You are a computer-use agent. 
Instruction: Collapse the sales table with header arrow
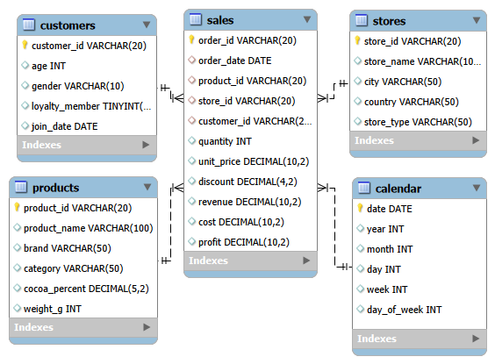click(x=307, y=19)
